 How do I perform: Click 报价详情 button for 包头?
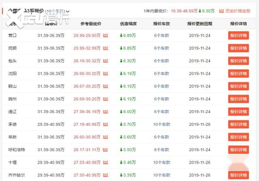click(238, 61)
